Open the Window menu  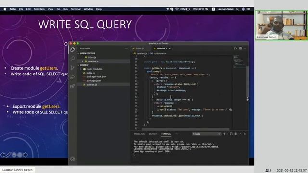[88, 9]
